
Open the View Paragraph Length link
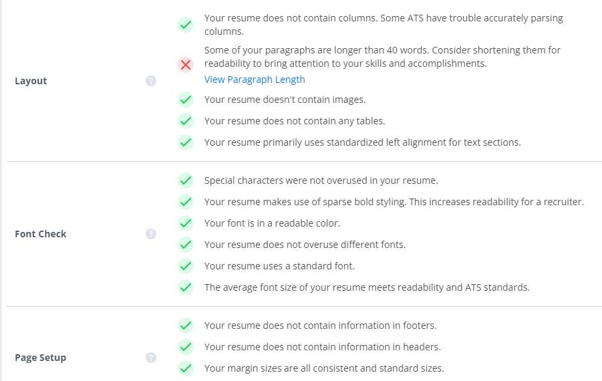255,80
